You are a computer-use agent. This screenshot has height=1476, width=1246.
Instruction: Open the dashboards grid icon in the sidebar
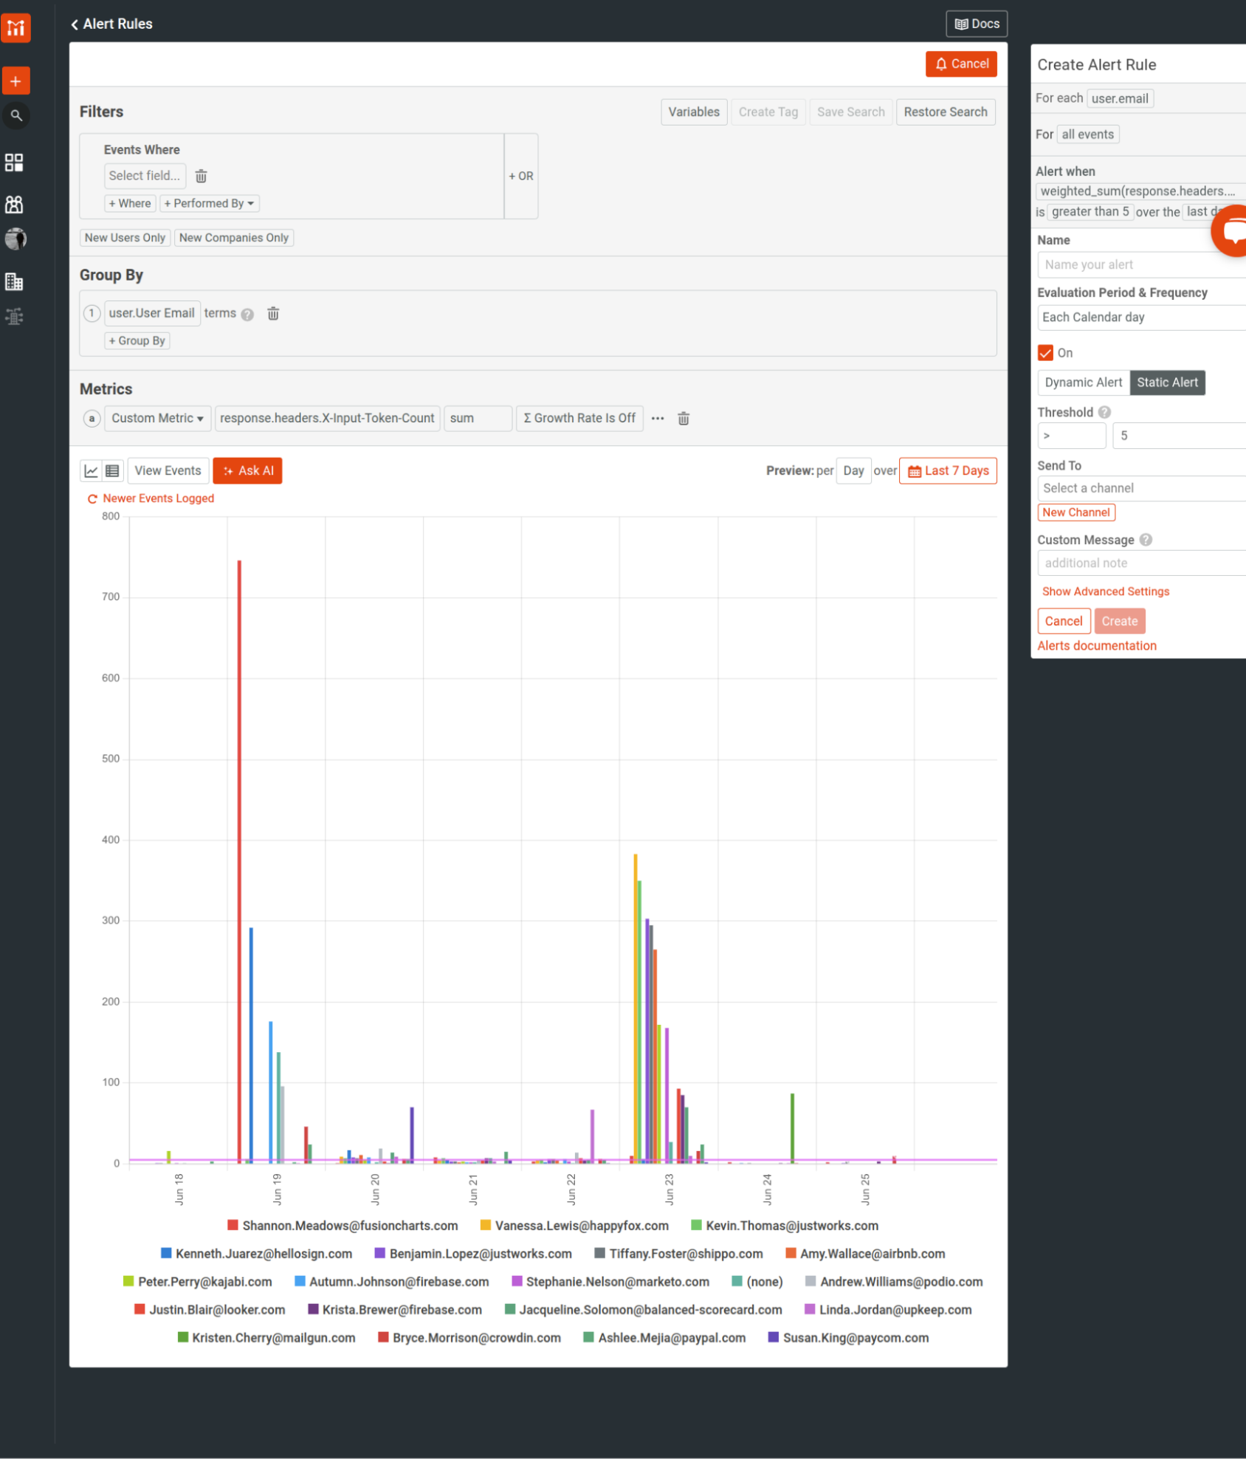pyautogui.click(x=16, y=162)
